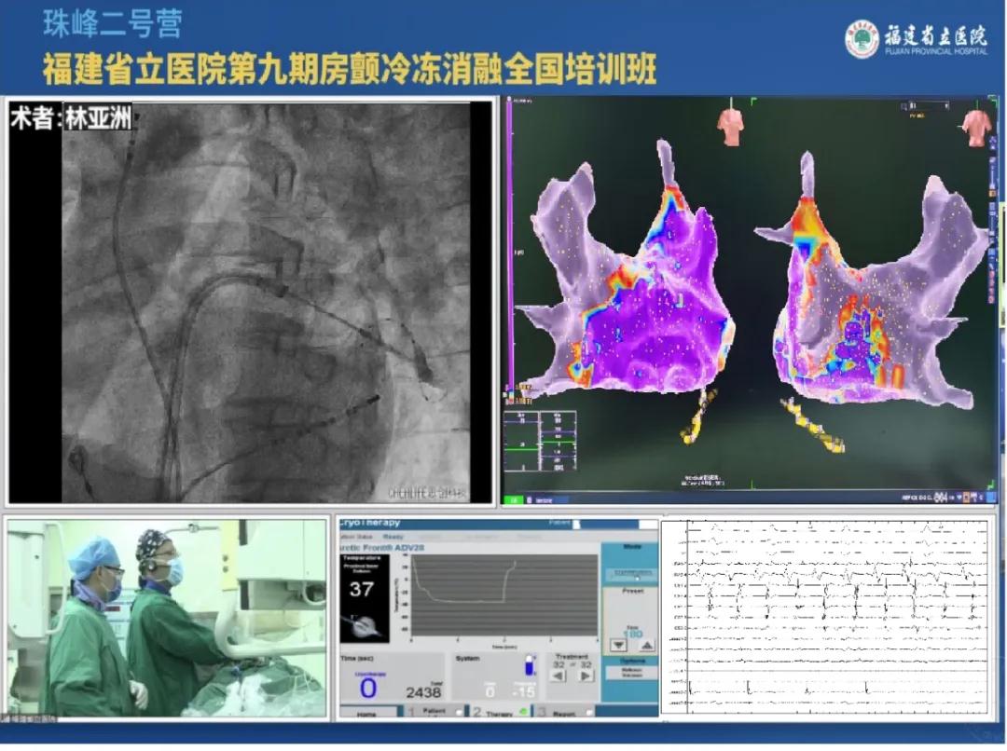Viewport: 1007px width, 751px height.
Task: Toggle the Report step checkbox
Action: (x=591, y=714)
